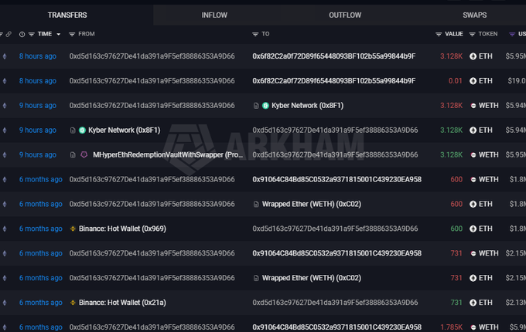Click TIME column header label
This screenshot has height=332, width=526.
45,34
